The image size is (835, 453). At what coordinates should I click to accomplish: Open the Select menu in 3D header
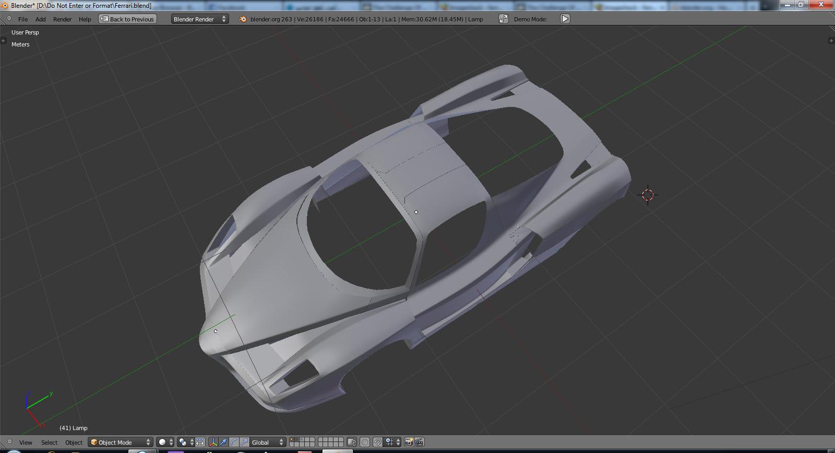(x=50, y=442)
